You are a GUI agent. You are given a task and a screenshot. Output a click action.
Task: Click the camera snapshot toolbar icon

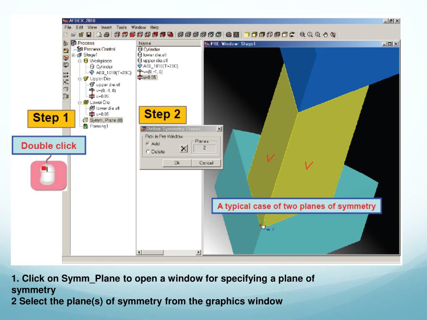(x=229, y=35)
